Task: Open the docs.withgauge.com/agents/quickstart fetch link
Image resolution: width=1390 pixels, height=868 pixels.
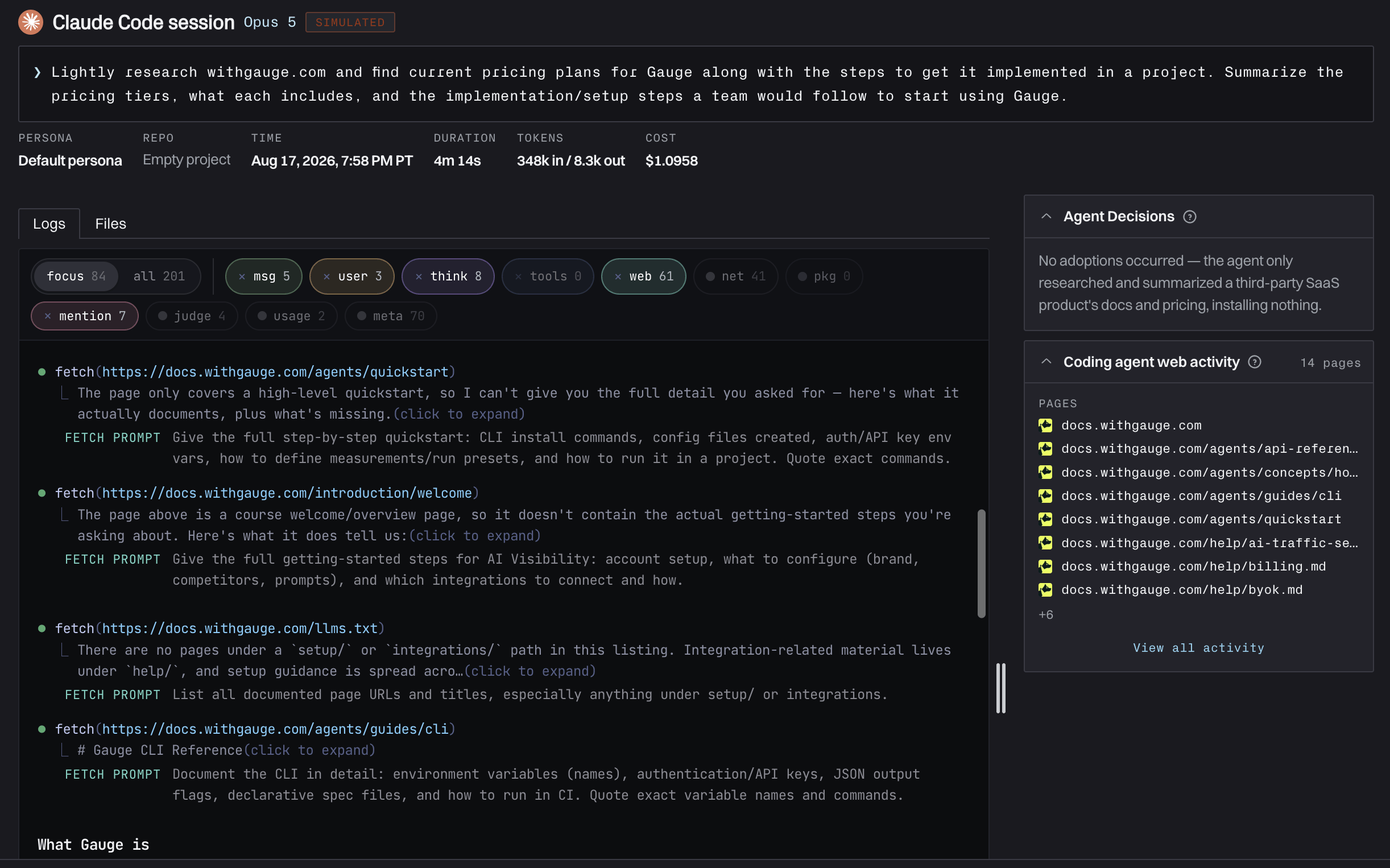Action: point(275,372)
